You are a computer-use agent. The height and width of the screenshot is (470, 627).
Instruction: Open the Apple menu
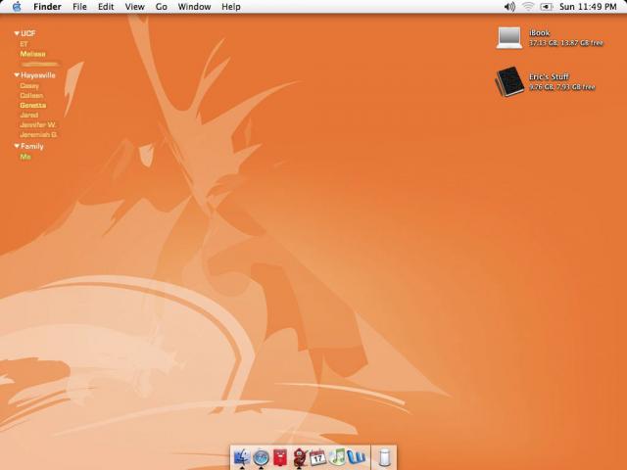tap(17, 7)
